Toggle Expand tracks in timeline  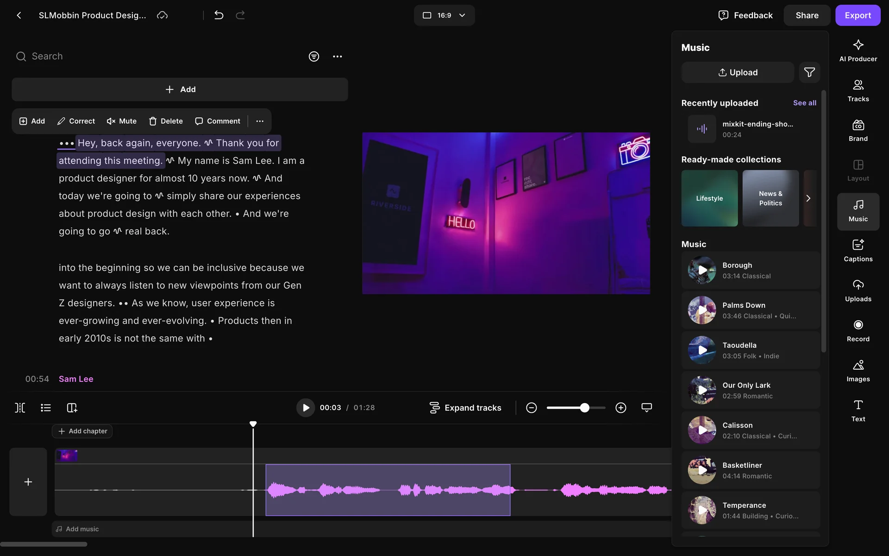465,408
